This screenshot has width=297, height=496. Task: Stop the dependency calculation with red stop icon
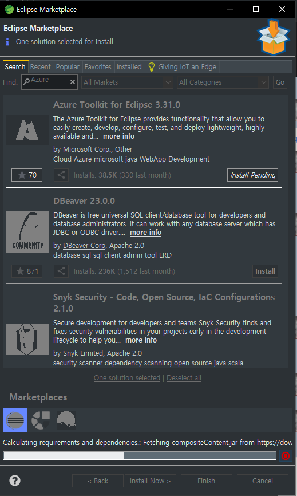pyautogui.click(x=286, y=456)
